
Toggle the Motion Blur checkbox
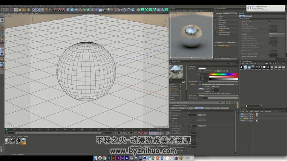pyautogui.click(x=269, y=24)
